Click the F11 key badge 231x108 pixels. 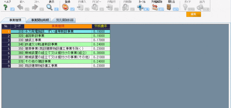161,9
